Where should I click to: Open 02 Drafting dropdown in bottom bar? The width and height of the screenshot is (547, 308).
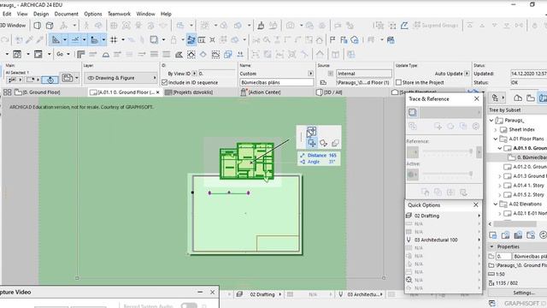(259, 294)
